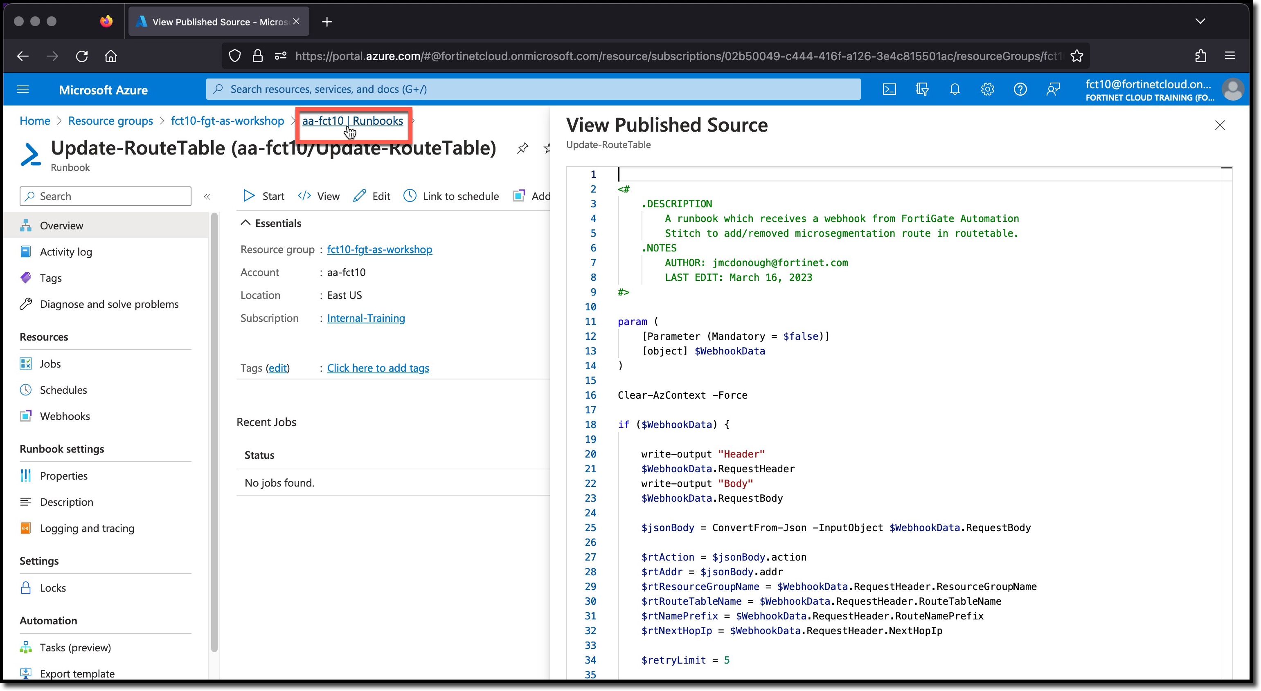Viewport: 1261px width, 691px height.
Task: Open a new browser tab
Action: coord(327,22)
